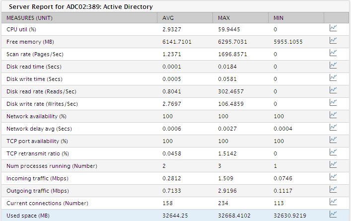
Task: Select the 'Free memory (MB)' row label
Action: point(30,42)
